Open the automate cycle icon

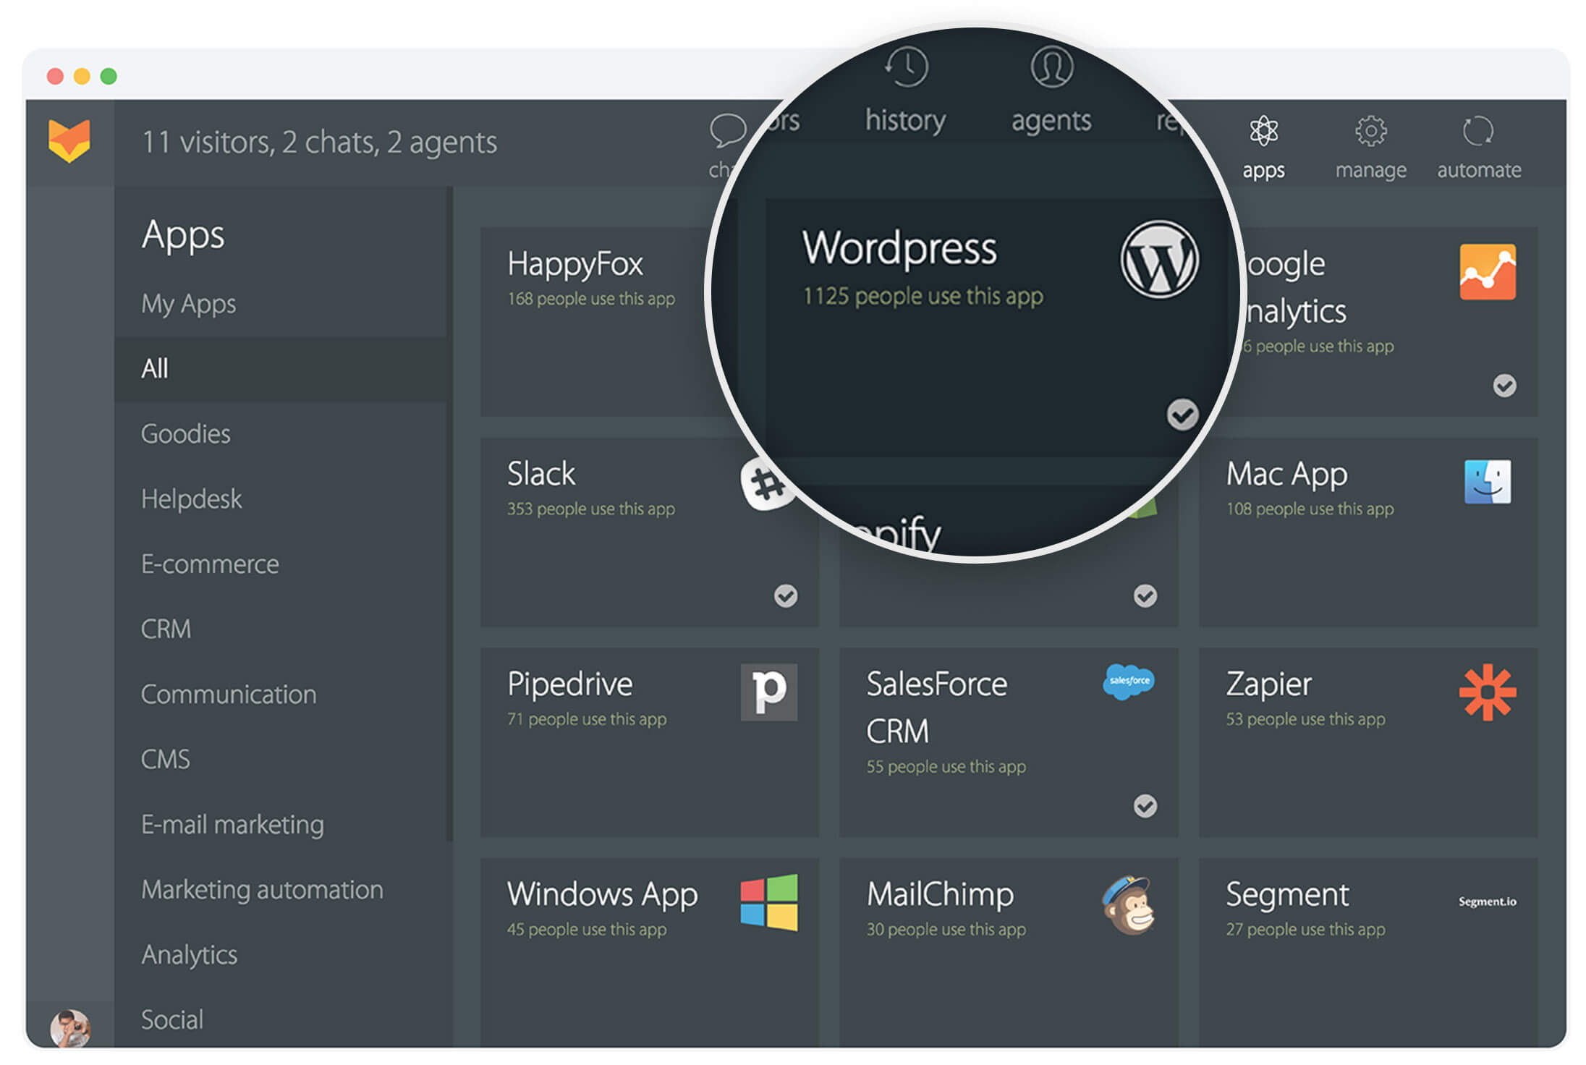point(1477,131)
